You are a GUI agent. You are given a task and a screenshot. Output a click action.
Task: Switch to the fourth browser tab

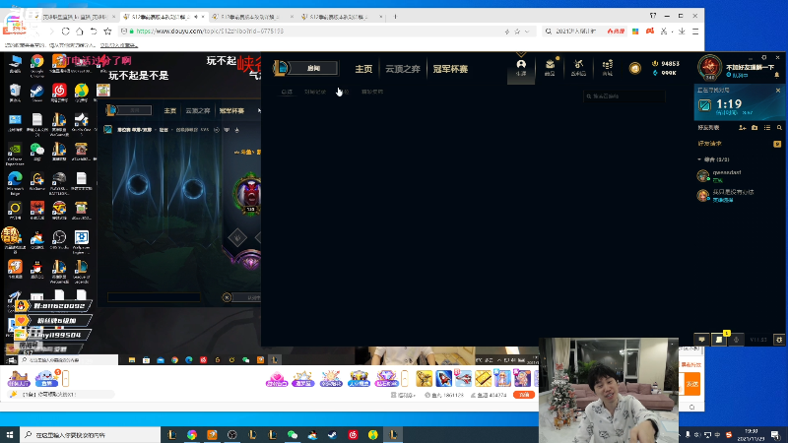click(x=342, y=17)
